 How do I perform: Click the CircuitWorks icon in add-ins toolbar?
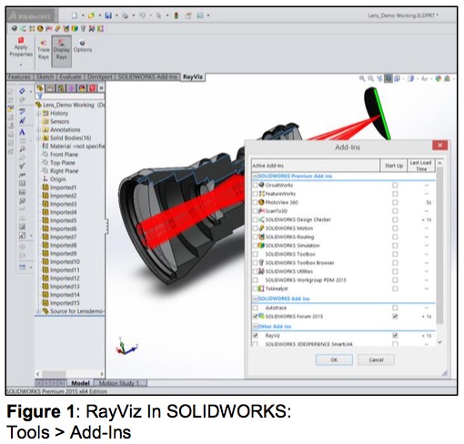[x=15, y=29]
